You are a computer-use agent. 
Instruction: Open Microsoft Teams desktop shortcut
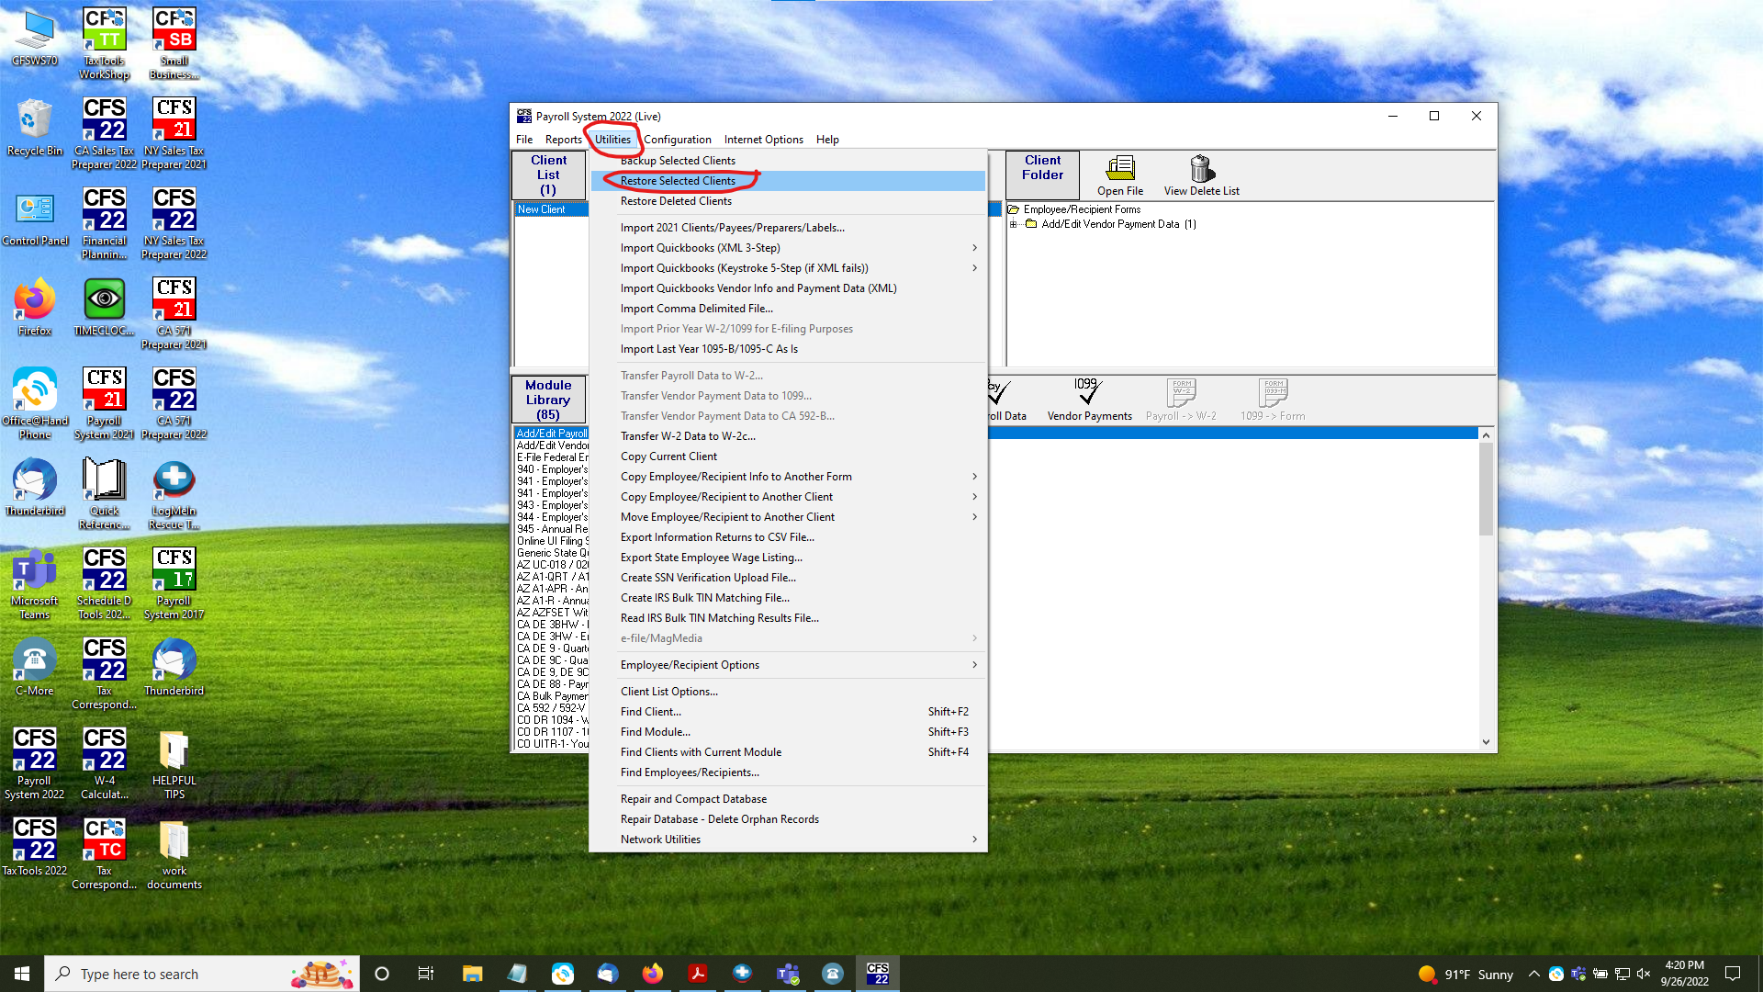click(35, 583)
